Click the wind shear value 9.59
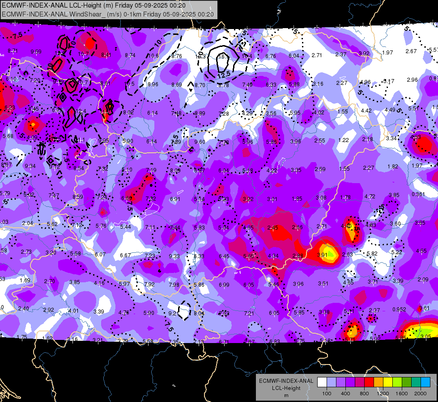The height and width of the screenshot is (402, 438). (x=36, y=52)
